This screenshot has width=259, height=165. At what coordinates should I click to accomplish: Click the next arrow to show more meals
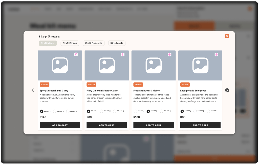click(227, 90)
